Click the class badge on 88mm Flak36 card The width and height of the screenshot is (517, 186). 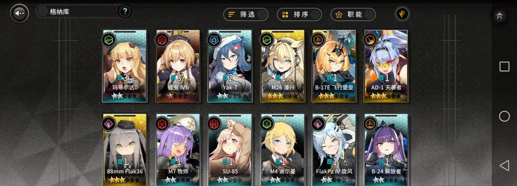pyautogui.click(x=109, y=124)
